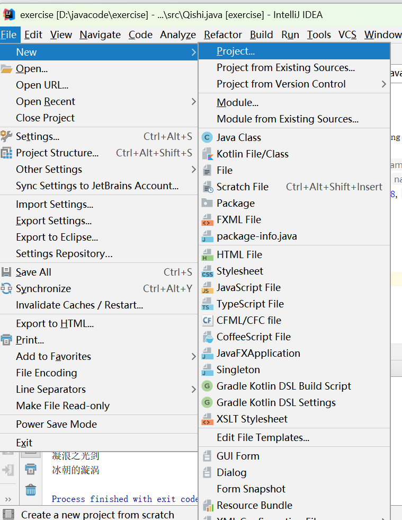The width and height of the screenshot is (402, 520).
Task: Open the View menu
Action: (x=61, y=35)
